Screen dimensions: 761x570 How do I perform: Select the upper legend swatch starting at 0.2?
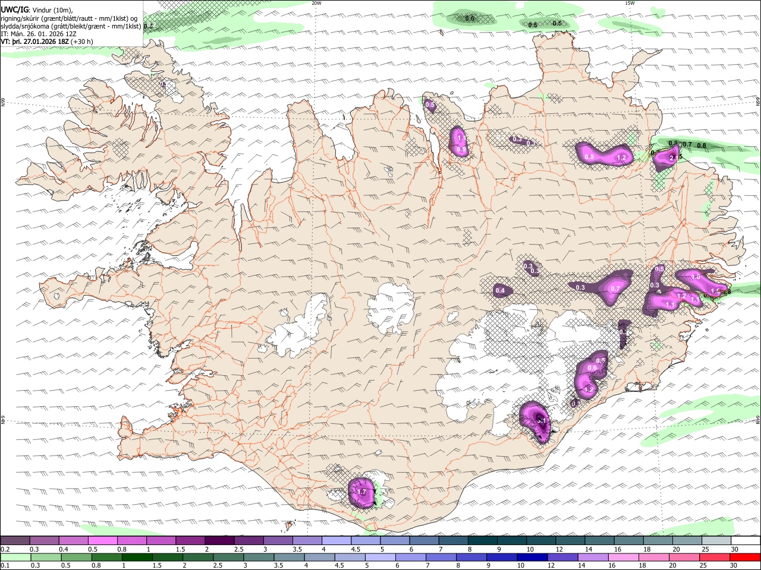pyautogui.click(x=15, y=540)
